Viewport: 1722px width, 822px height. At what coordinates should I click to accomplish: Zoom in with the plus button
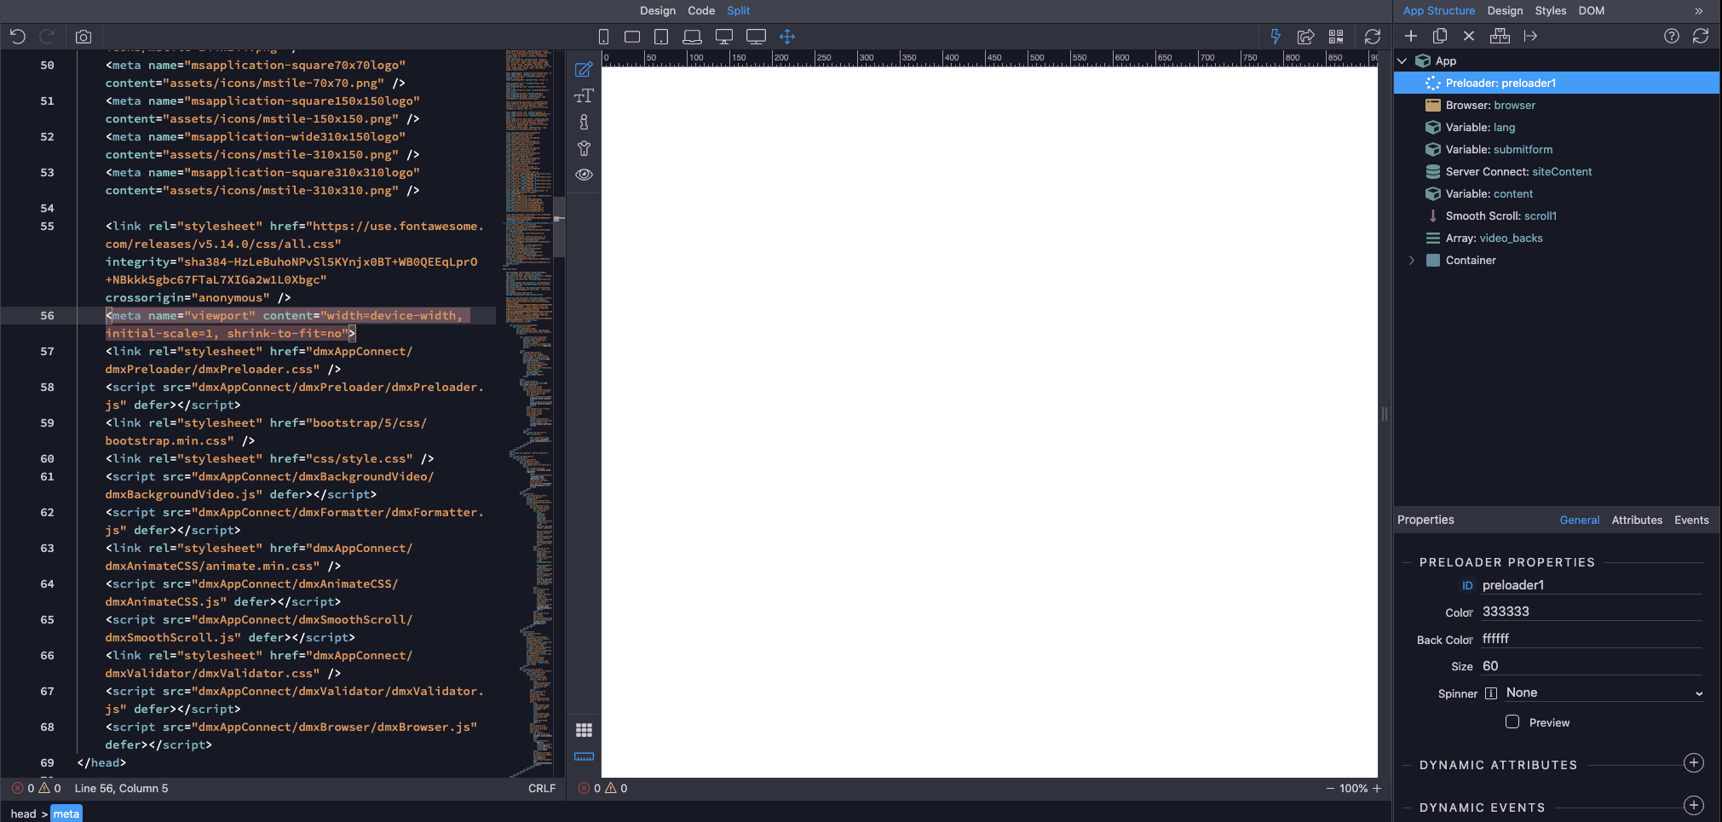[x=1377, y=789]
